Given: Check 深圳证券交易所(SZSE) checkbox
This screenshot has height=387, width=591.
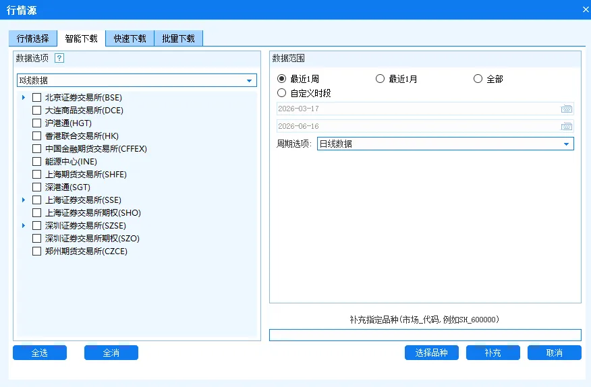Looking at the screenshot, I should (x=36, y=226).
